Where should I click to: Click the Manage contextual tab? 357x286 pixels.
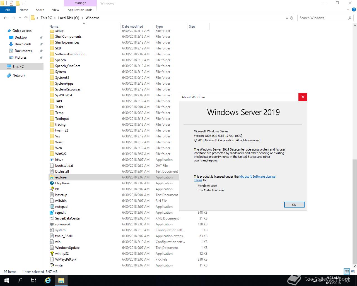coord(80,3)
